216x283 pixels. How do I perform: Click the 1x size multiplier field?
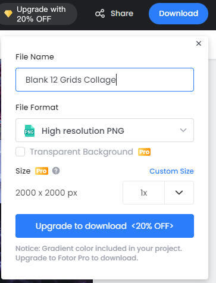point(143,193)
